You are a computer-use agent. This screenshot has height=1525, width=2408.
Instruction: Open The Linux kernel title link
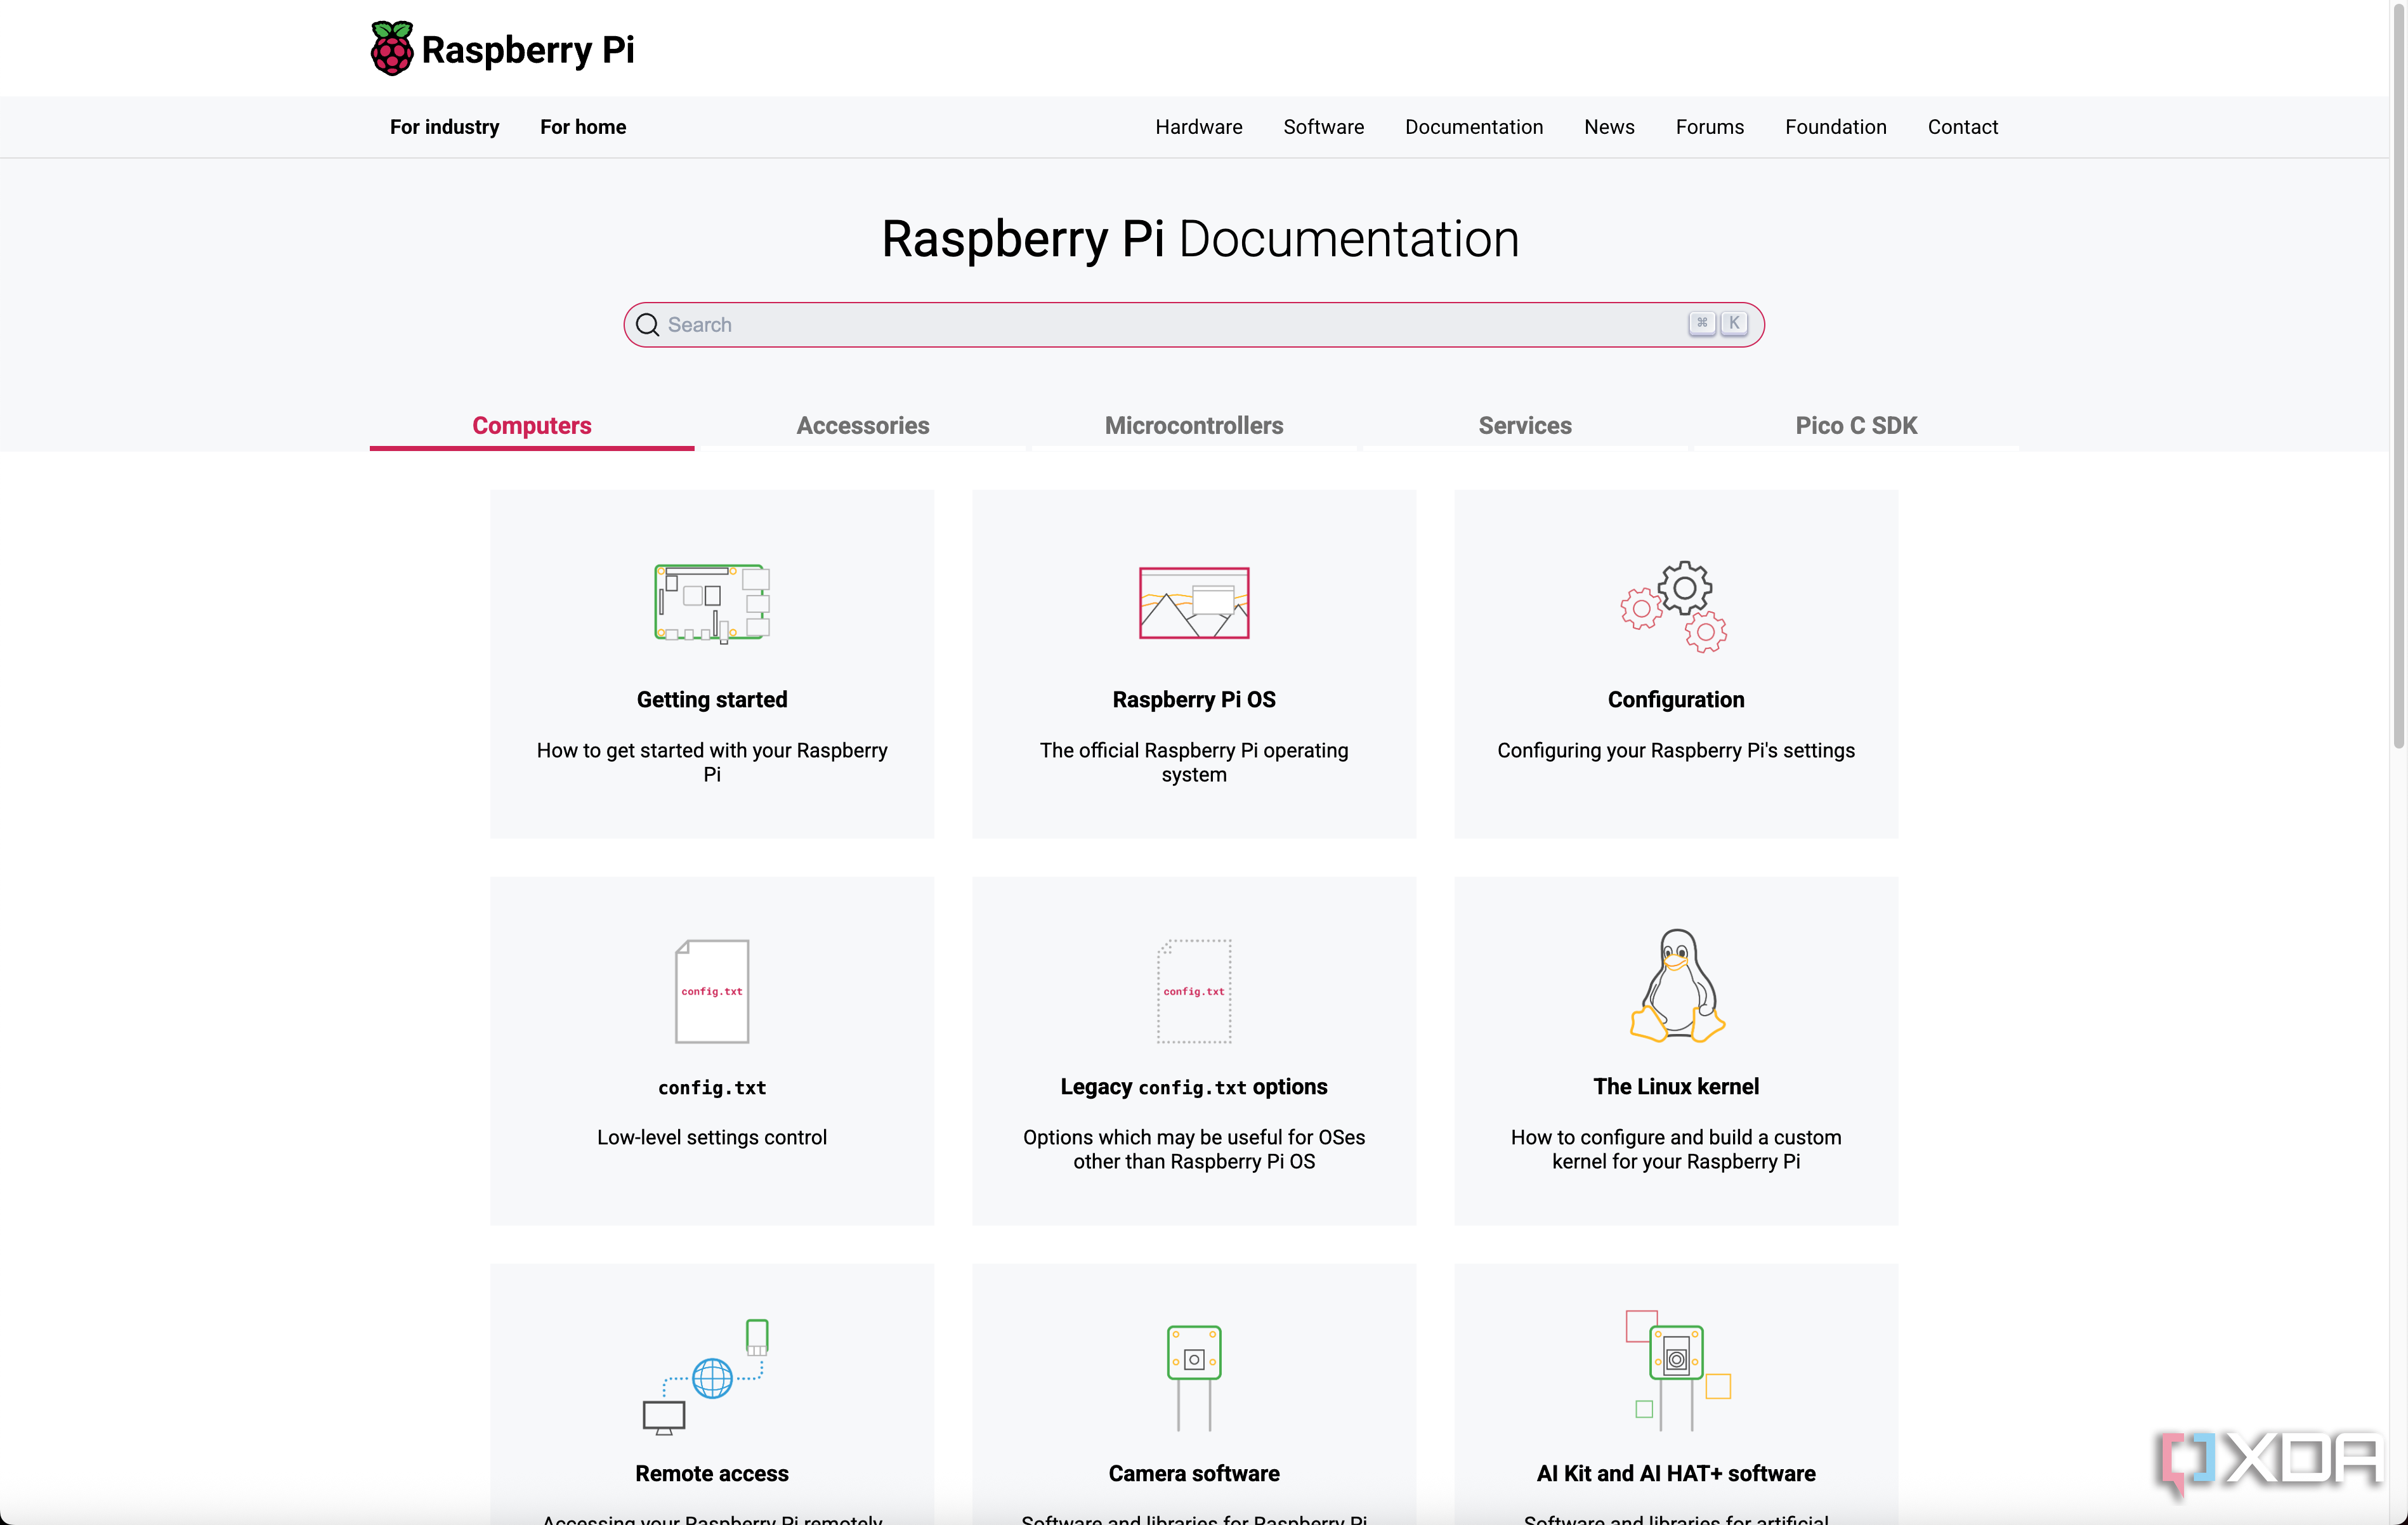point(1676,1087)
